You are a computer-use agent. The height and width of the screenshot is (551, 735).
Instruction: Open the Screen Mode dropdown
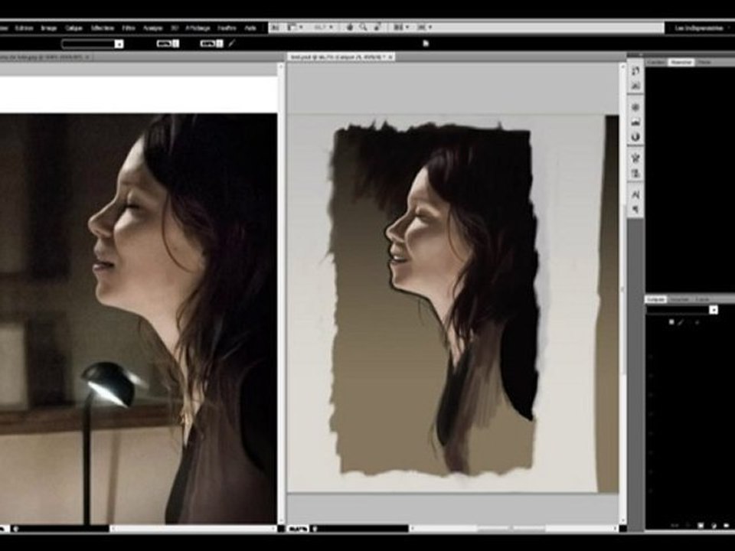point(424,28)
